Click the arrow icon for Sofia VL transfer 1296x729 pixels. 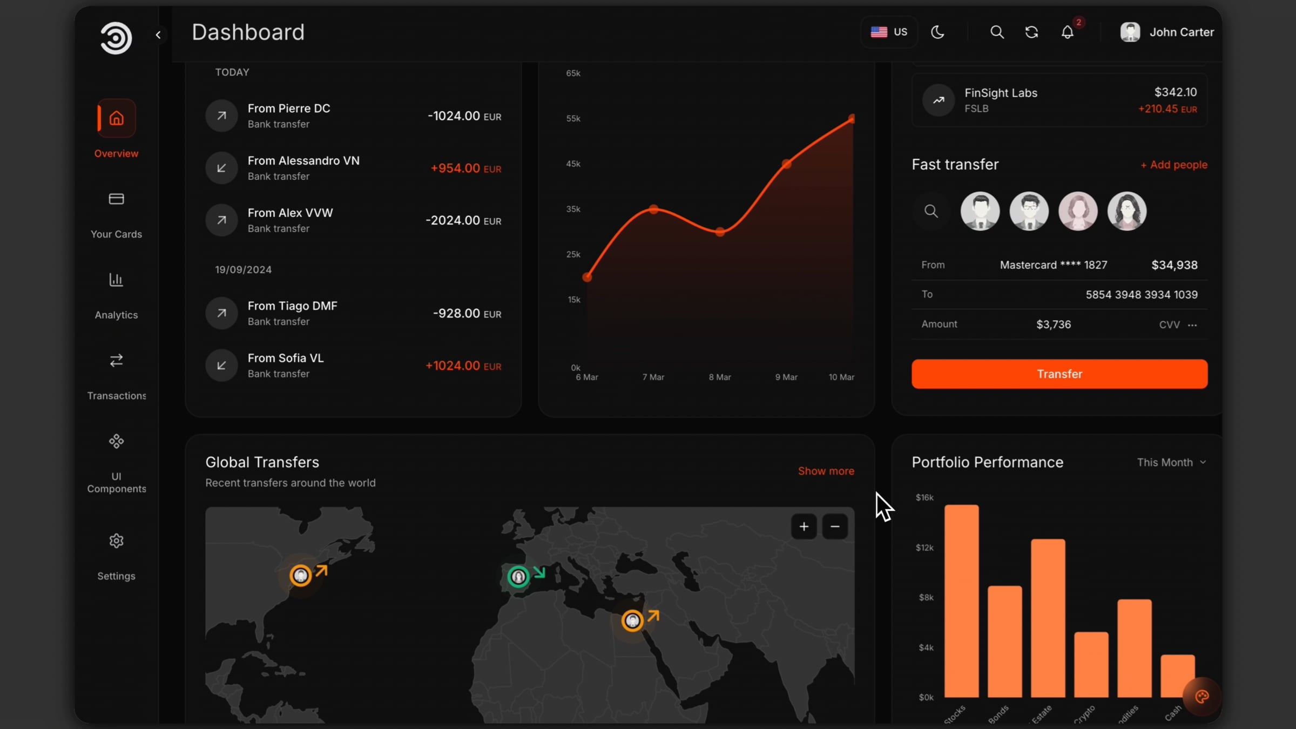pyautogui.click(x=221, y=366)
